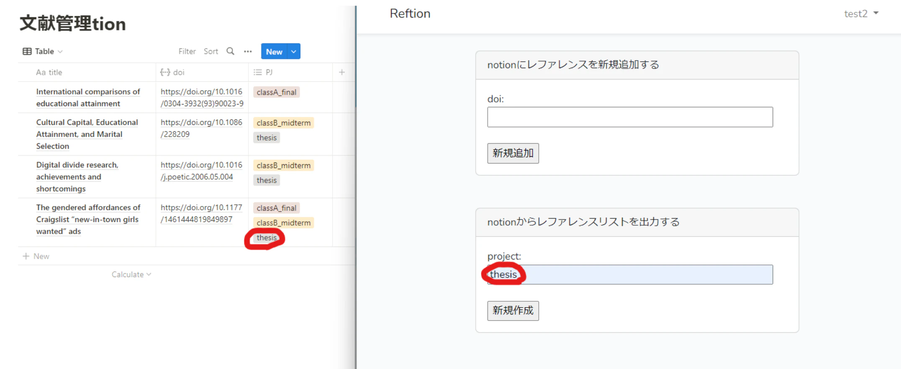Click the 文献管理tion page title

[x=73, y=23]
